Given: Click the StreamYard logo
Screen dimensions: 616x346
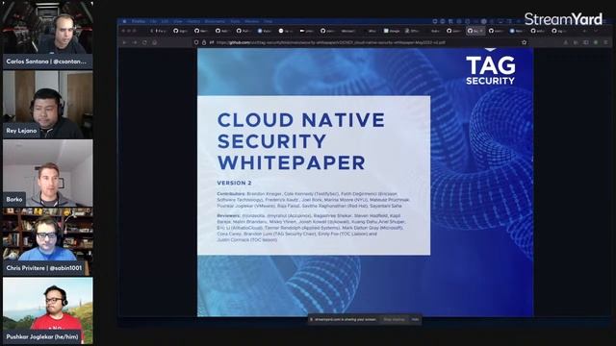Looking at the screenshot, I should pyautogui.click(x=563, y=19).
